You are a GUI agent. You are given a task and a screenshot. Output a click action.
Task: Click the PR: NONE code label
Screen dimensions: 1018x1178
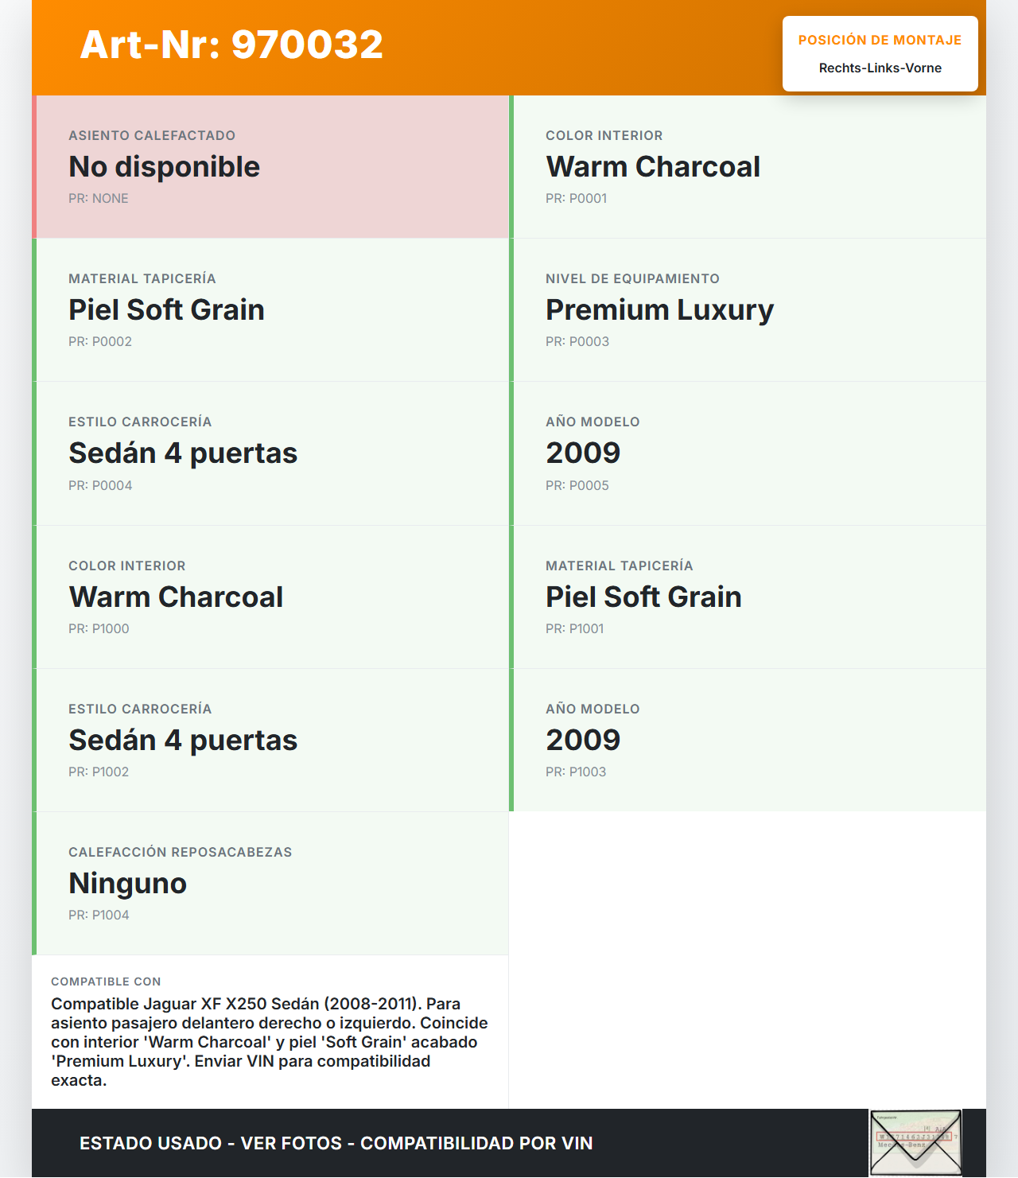98,199
